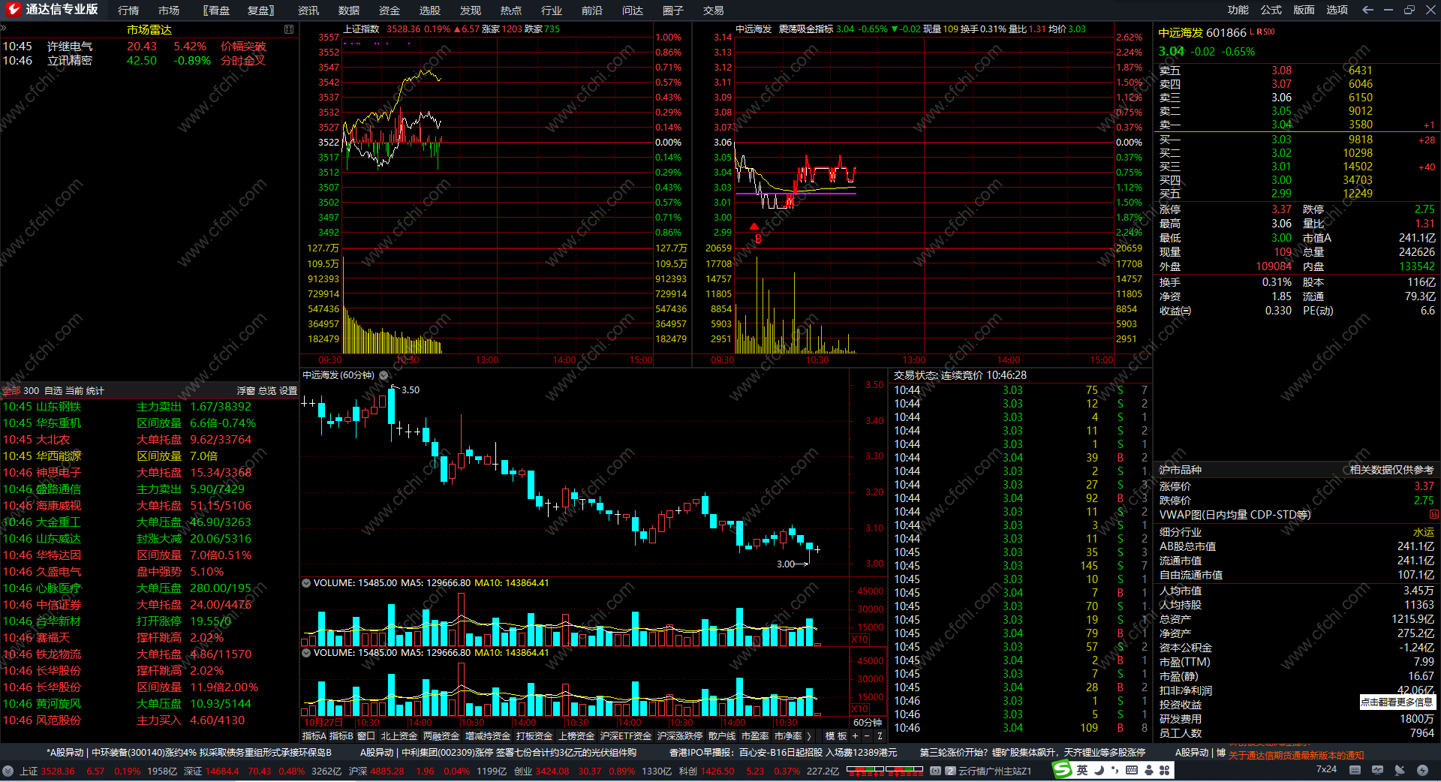Click the lightning bolt icon in status bar
The height and width of the screenshot is (782, 1441).
pyautogui.click(x=1422, y=770)
